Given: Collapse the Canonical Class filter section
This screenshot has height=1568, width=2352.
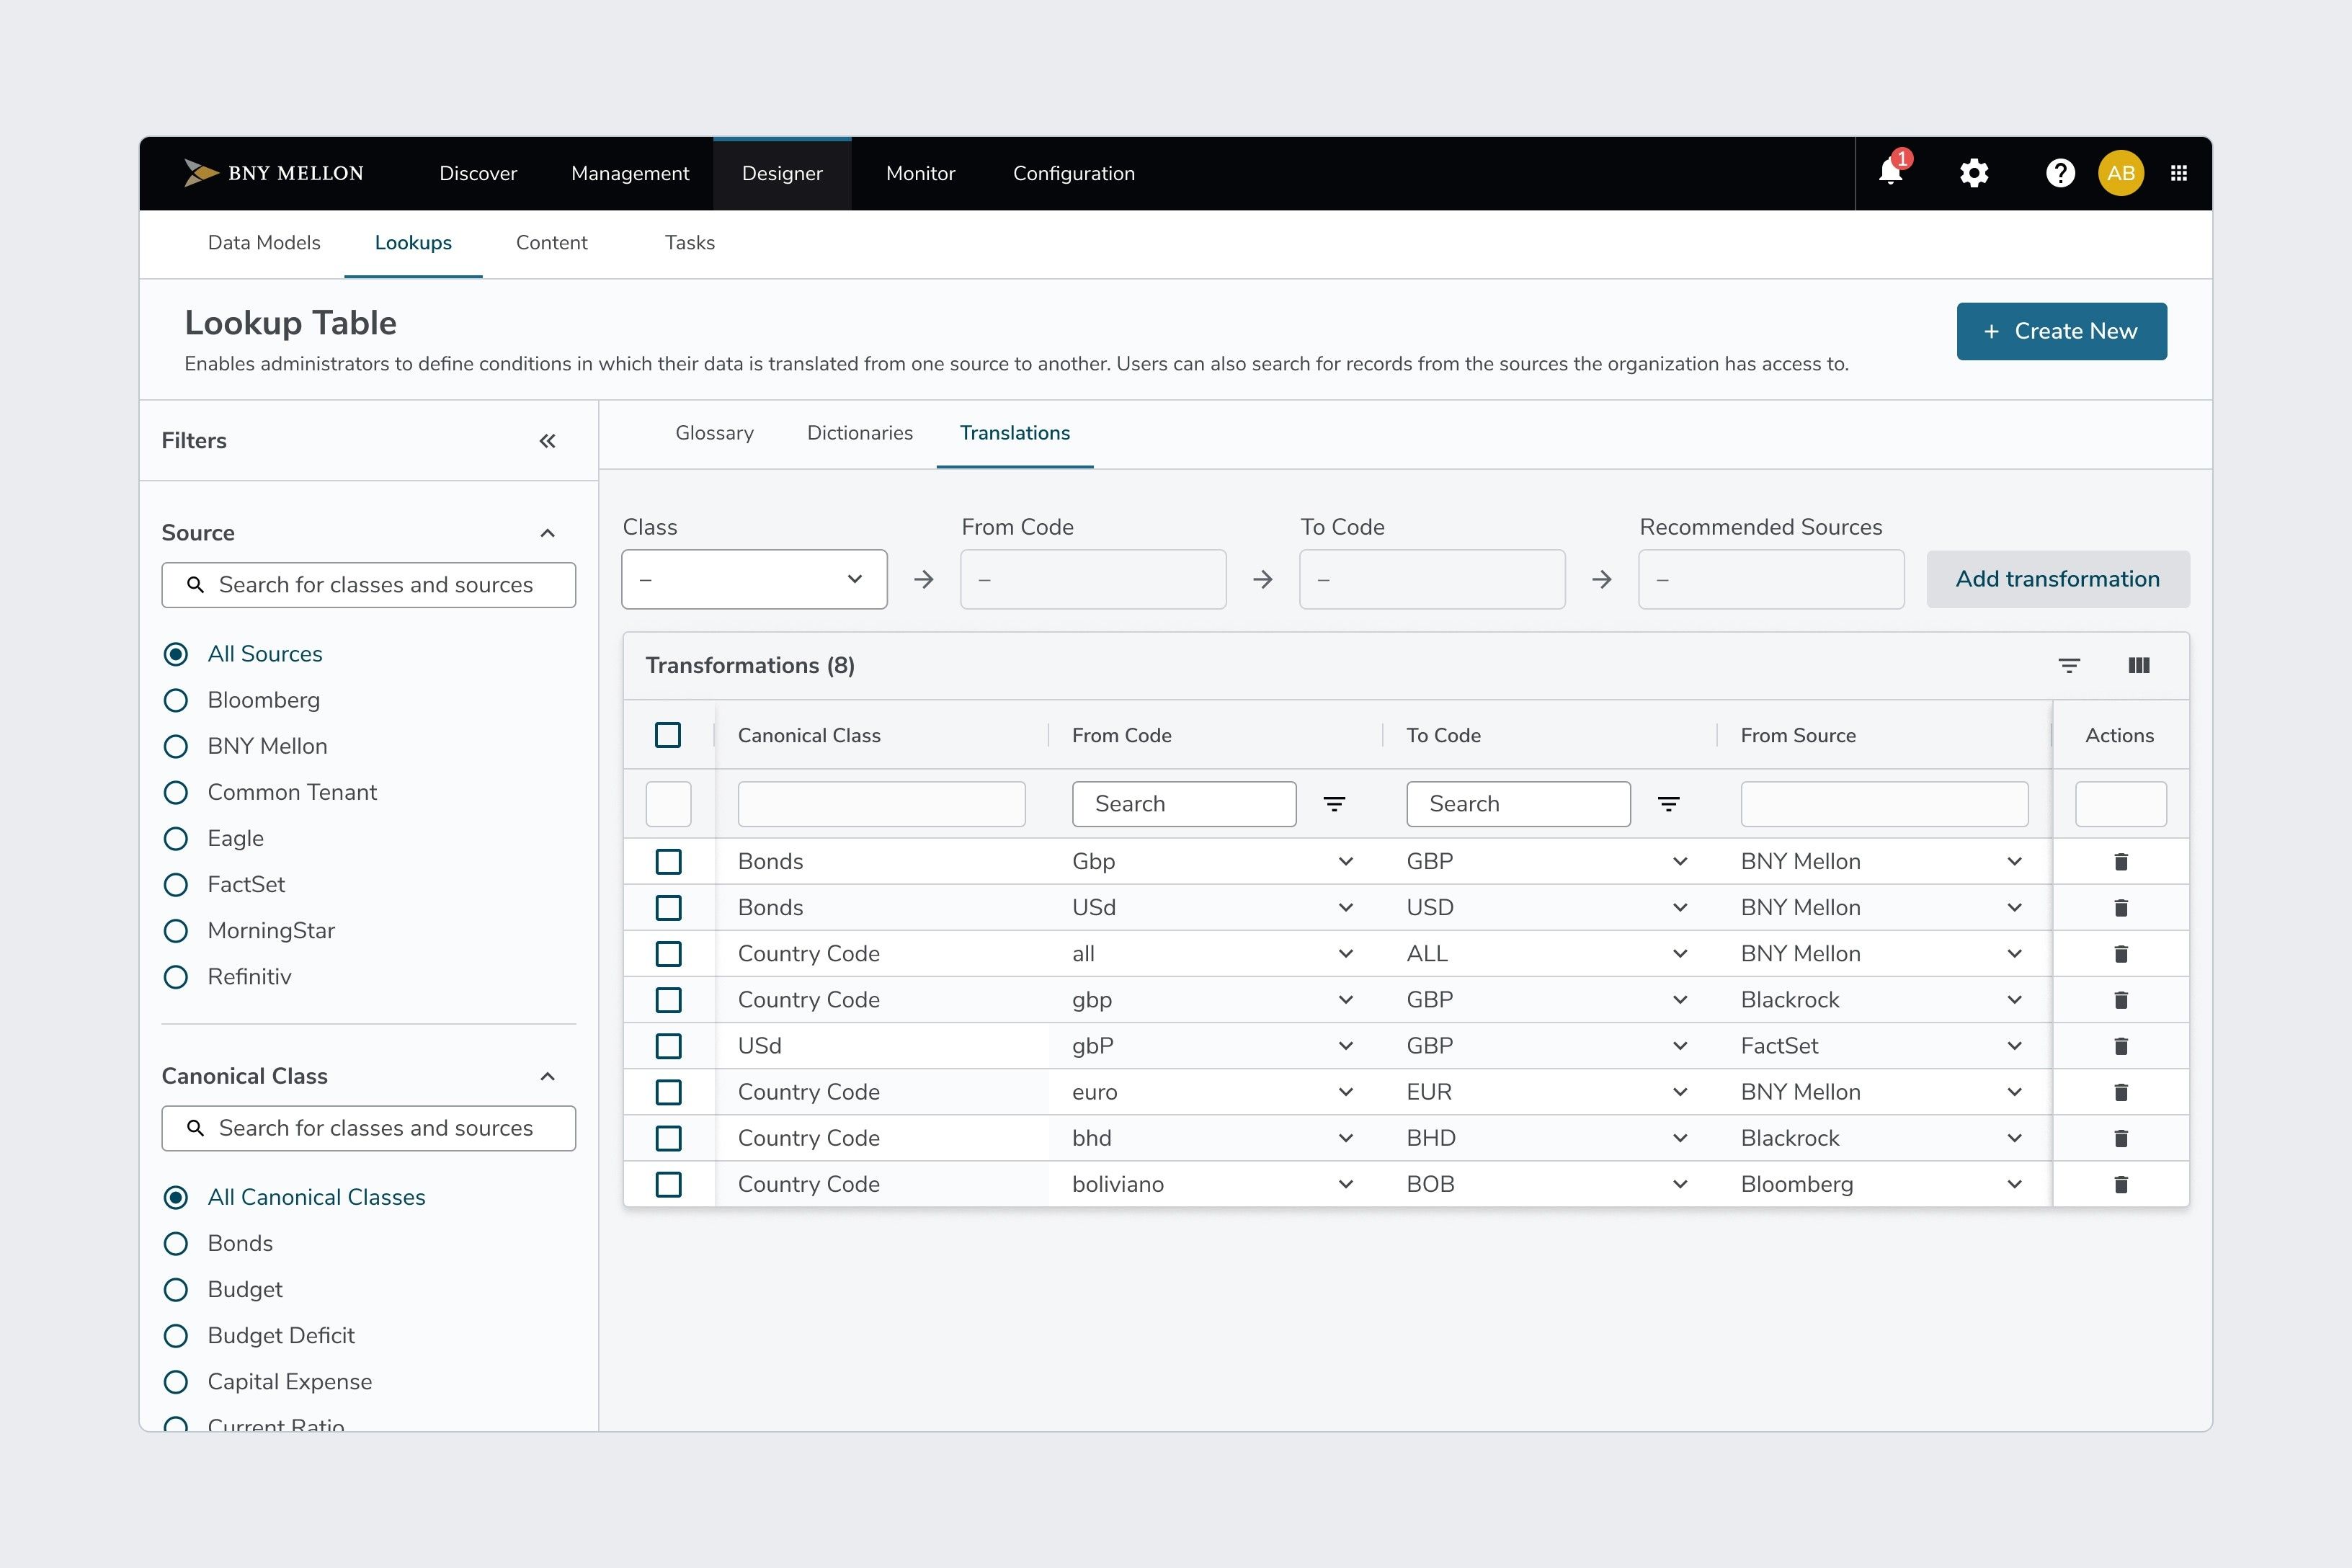Looking at the screenshot, I should (547, 1076).
